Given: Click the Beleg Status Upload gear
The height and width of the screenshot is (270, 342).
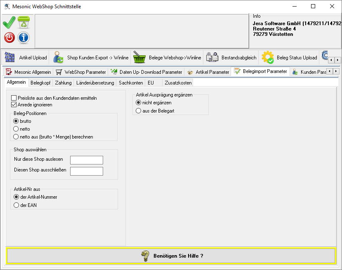Looking at the screenshot, I should point(268,58).
